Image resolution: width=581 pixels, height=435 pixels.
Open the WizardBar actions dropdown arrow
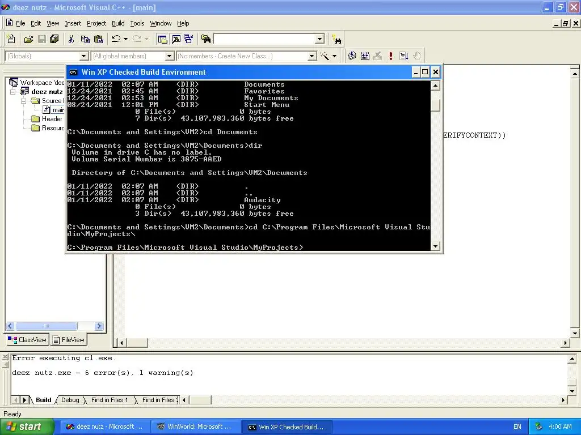(334, 56)
